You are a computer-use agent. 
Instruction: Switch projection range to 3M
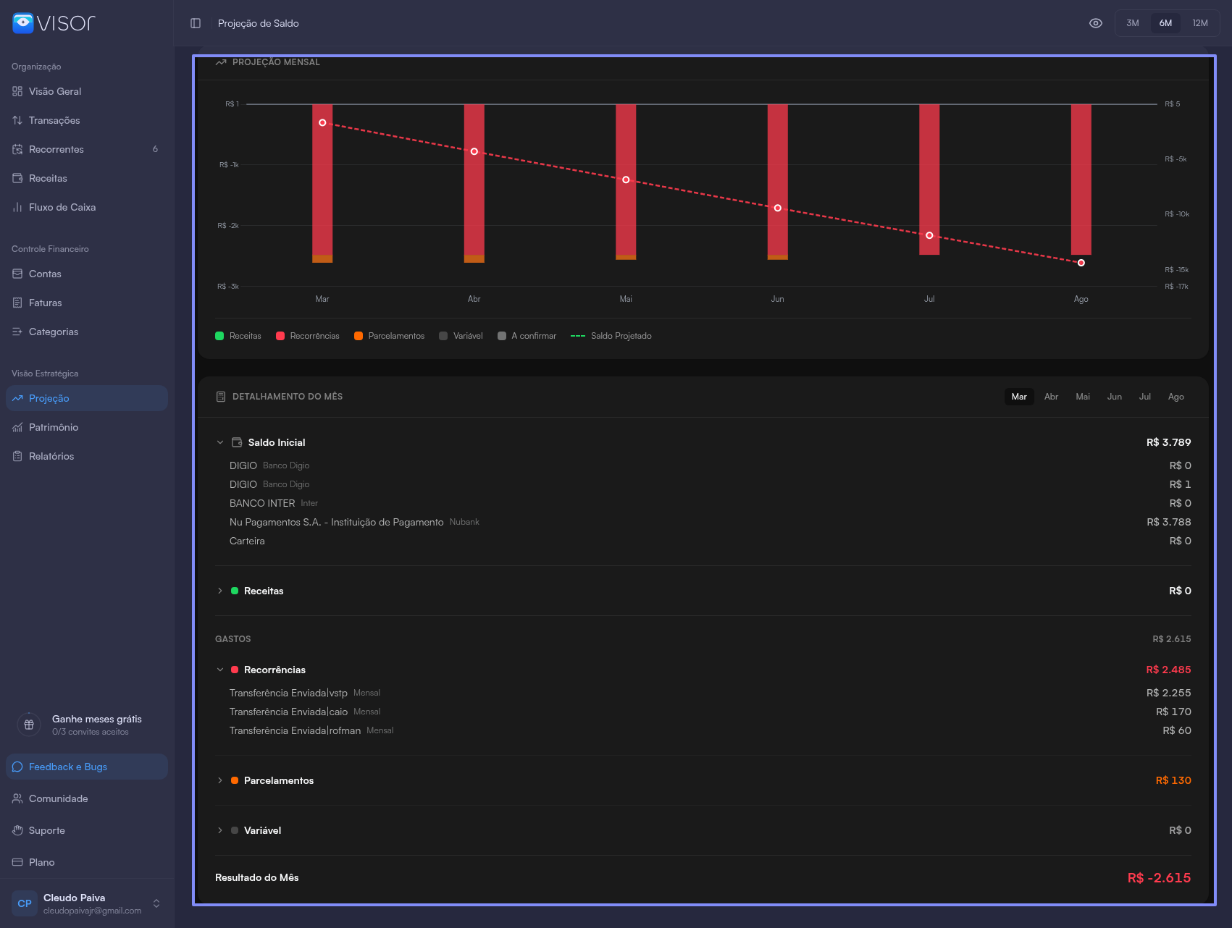tap(1133, 23)
